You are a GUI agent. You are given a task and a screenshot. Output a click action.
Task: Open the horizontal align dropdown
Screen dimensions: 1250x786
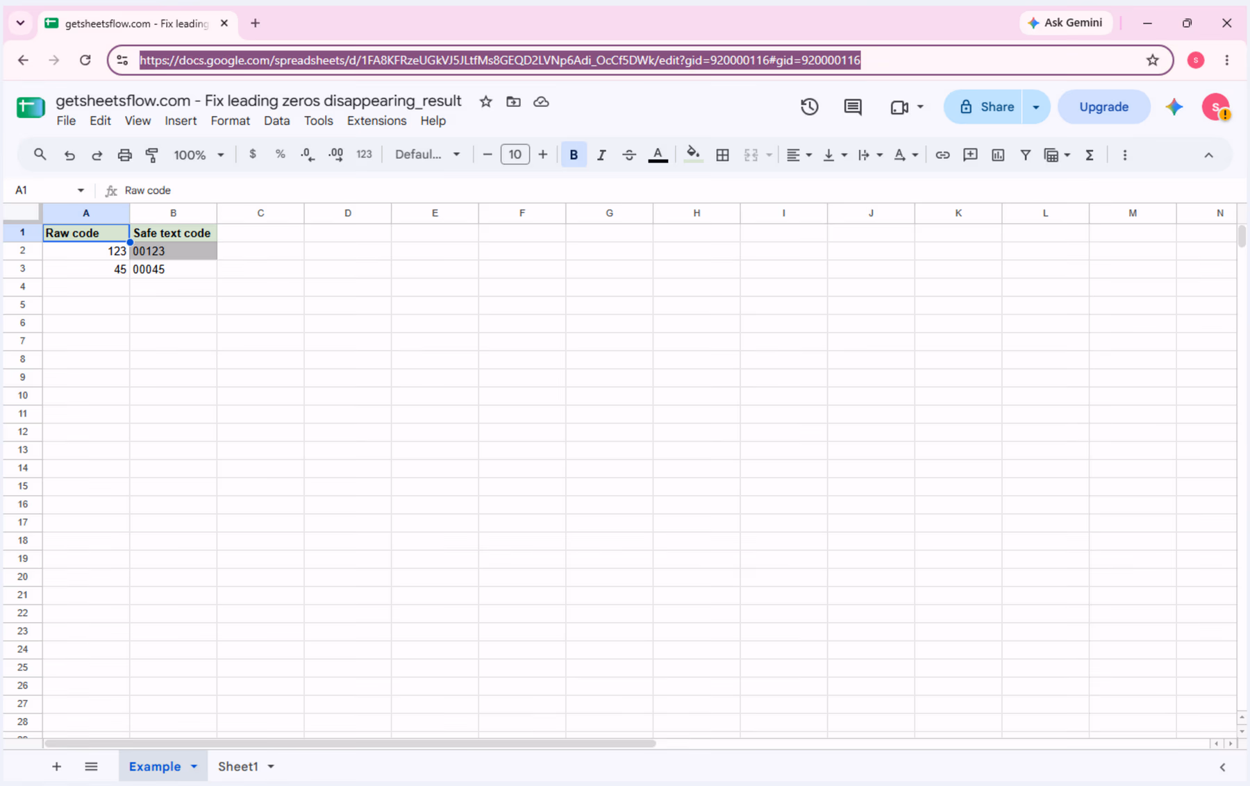coord(799,155)
